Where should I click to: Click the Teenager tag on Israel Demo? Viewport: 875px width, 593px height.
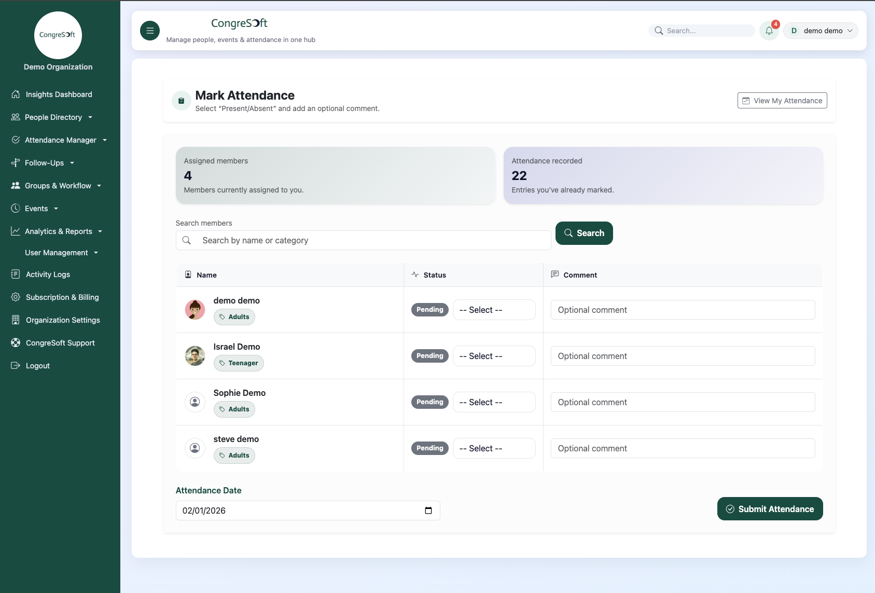(239, 363)
